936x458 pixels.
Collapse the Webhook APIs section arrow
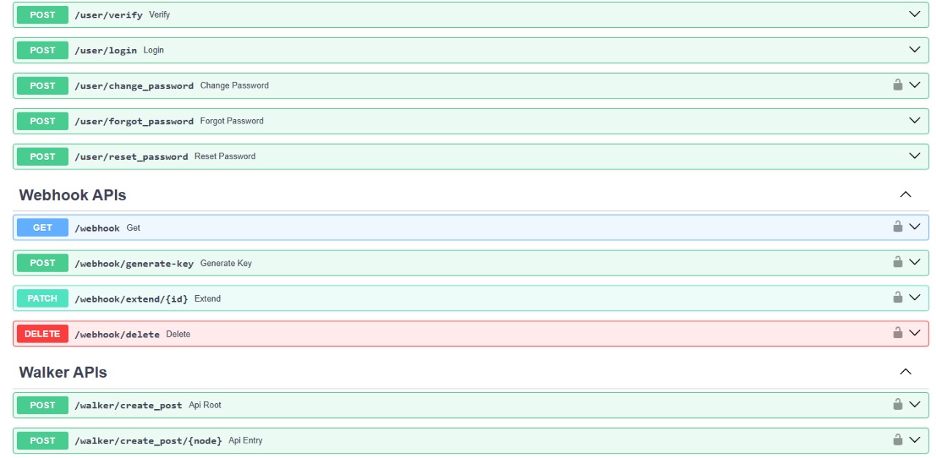907,194
